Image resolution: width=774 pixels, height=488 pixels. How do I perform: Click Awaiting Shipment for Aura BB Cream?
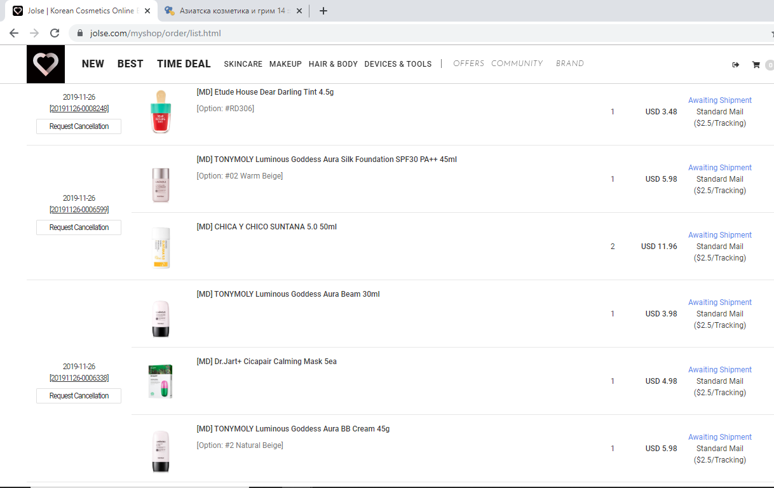pyautogui.click(x=719, y=437)
